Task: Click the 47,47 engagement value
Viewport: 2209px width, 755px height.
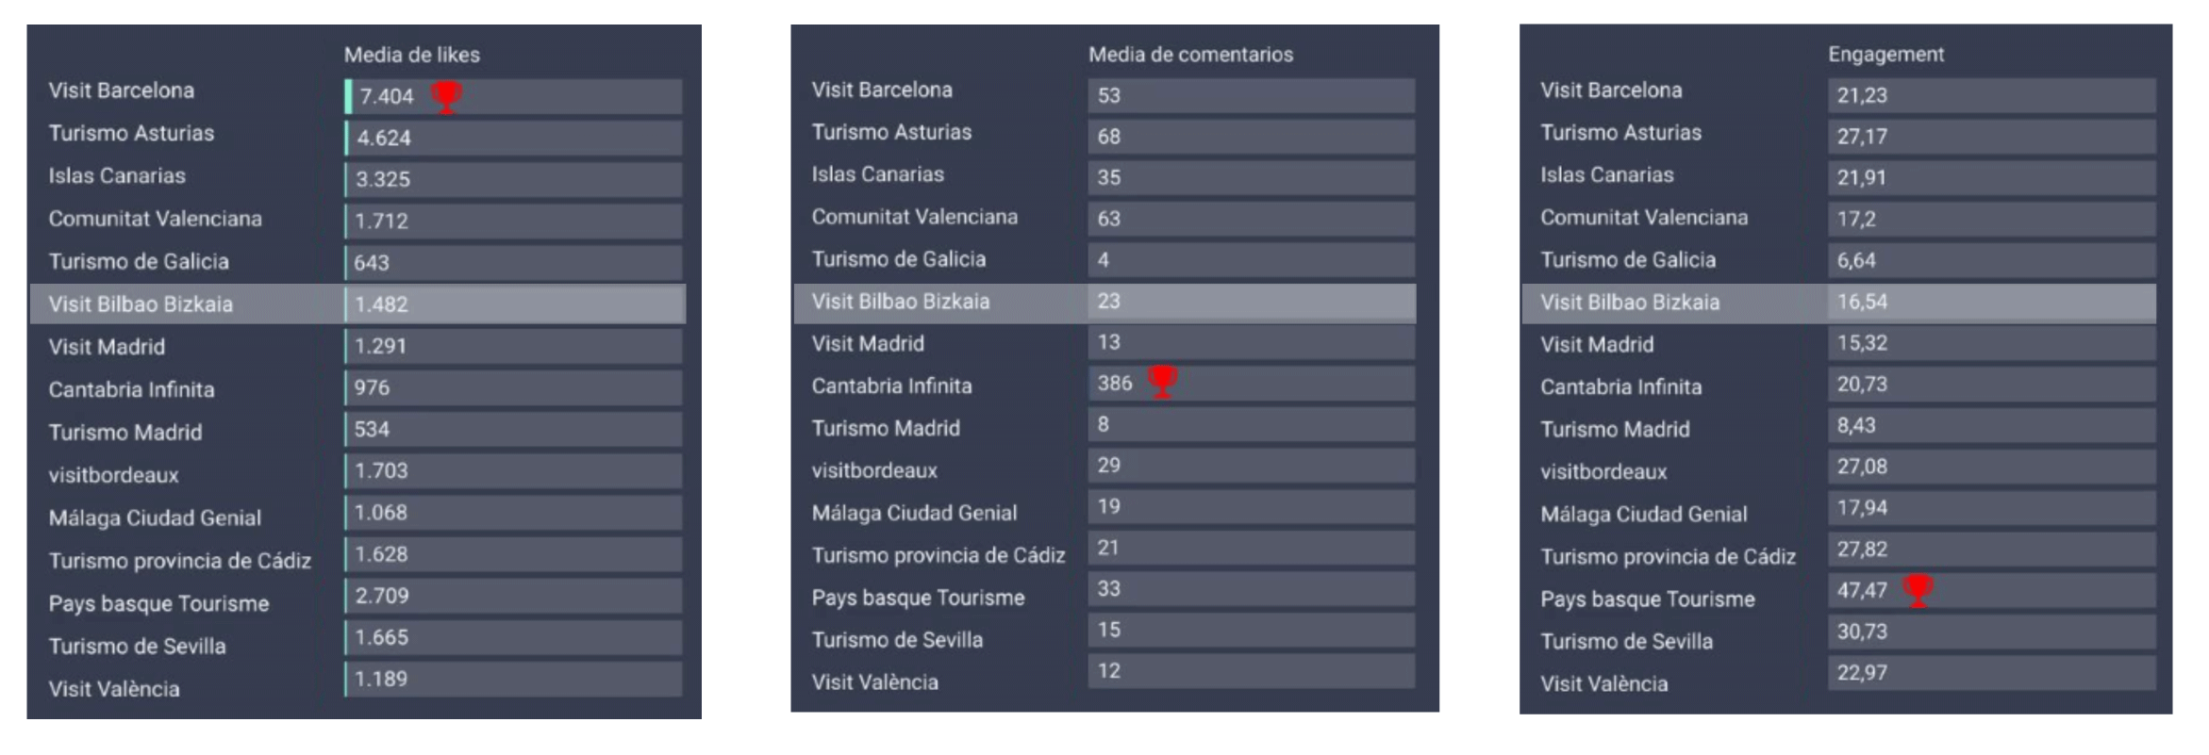Action: pyautogui.click(x=1862, y=591)
